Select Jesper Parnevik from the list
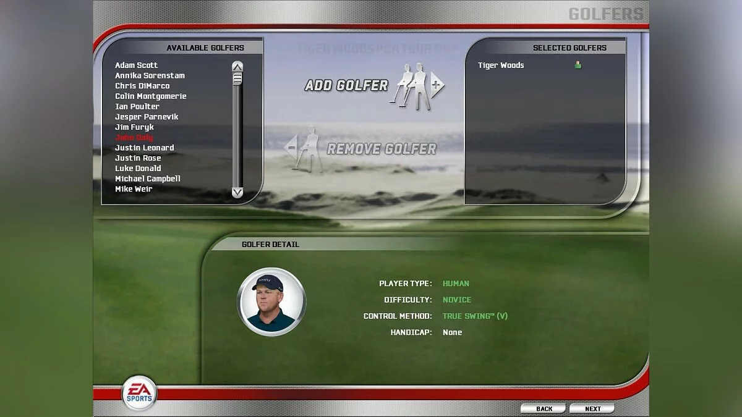This screenshot has height=417, width=742. click(x=147, y=117)
